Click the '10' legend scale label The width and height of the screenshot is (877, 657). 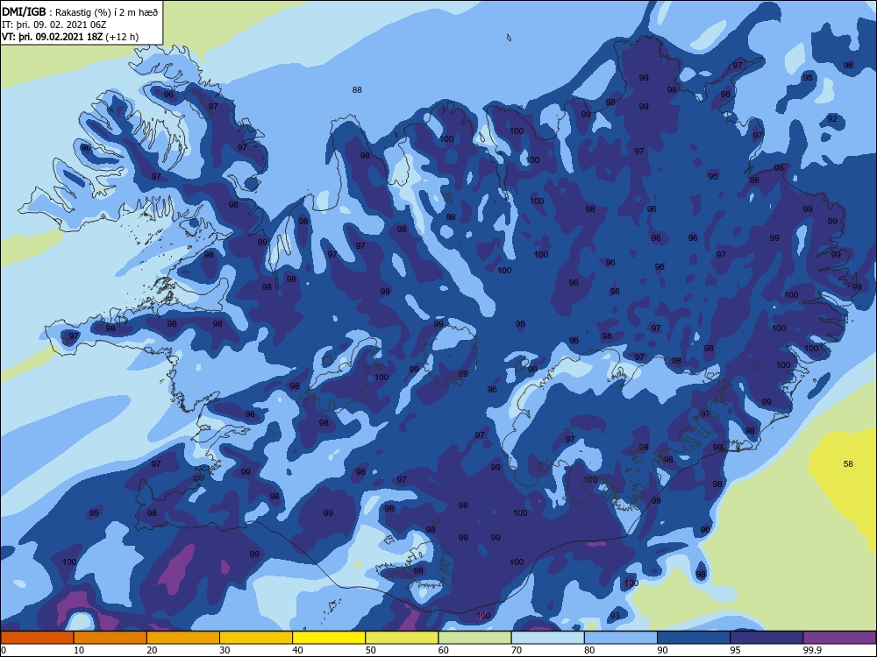[79, 650]
